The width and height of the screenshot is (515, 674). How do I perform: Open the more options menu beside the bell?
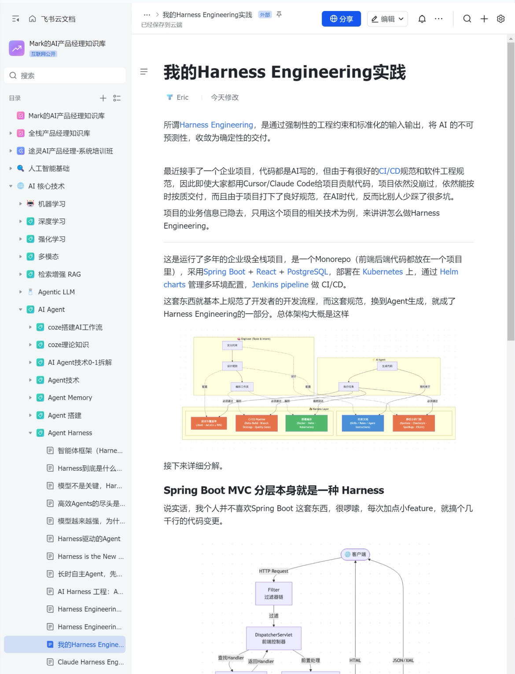pos(439,19)
